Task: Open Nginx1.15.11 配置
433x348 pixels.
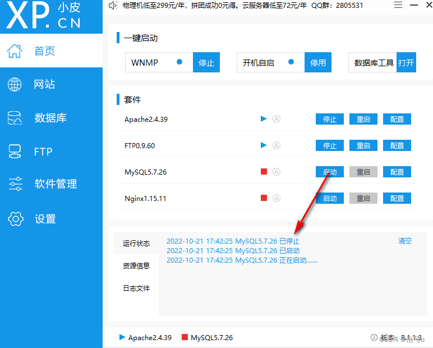Action: [x=397, y=198]
